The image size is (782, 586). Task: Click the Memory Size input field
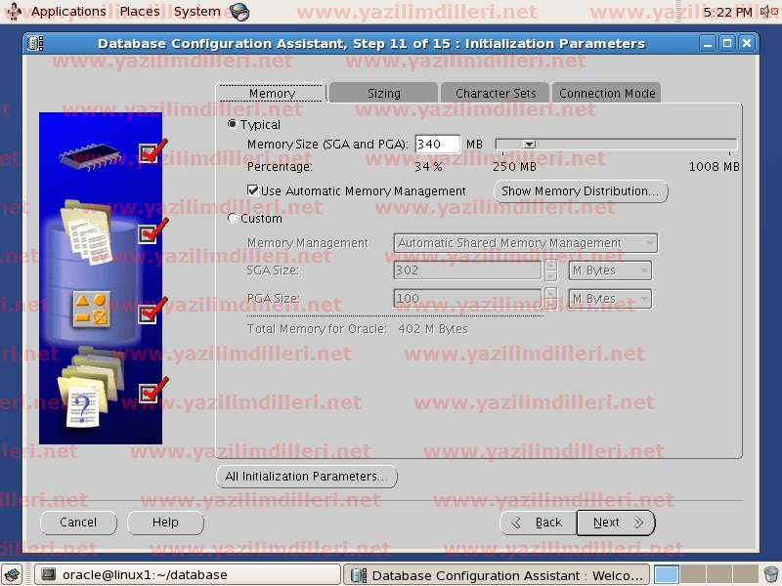pos(437,145)
